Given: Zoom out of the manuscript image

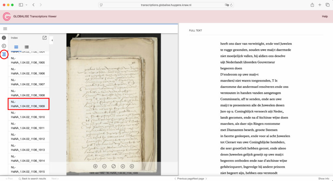Looking at the screenshot, I should pyautogui.click(x=104, y=166).
